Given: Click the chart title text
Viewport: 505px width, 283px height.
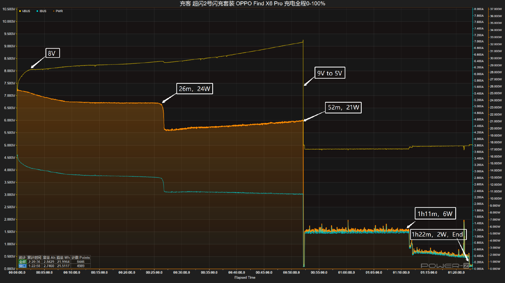Looking at the screenshot, I should (252, 3).
